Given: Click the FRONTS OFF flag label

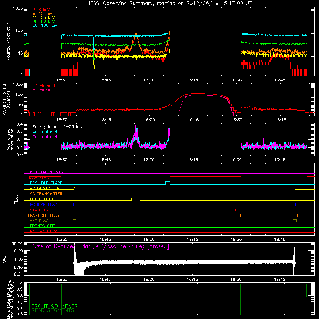Looking at the screenshot, I should tap(42, 226).
